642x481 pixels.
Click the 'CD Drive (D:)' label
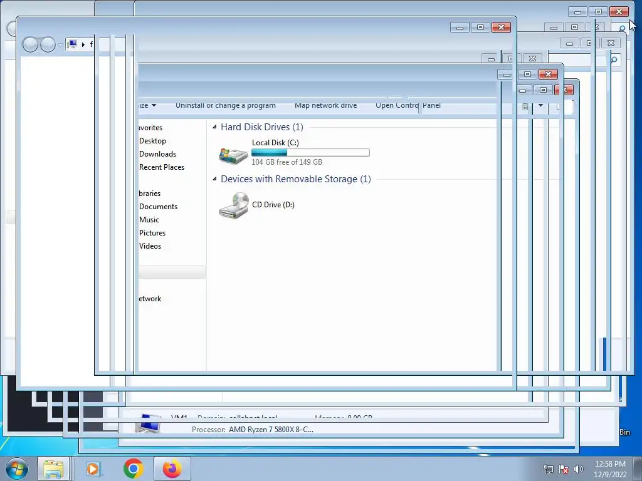[x=273, y=205]
